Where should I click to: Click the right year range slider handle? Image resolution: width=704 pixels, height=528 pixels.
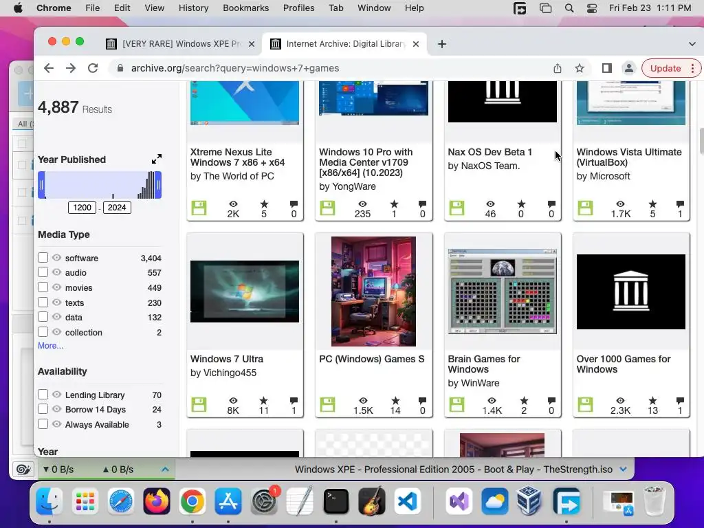tap(158, 185)
